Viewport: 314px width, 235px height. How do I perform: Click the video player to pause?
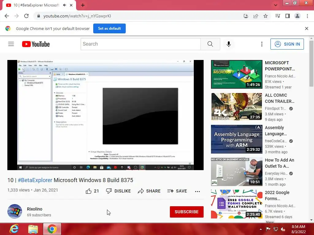click(x=105, y=115)
